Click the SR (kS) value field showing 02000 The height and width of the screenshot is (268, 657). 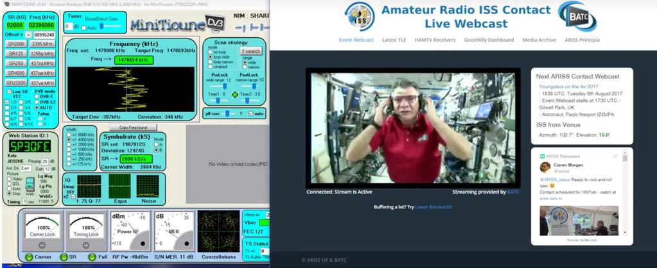tap(15, 25)
